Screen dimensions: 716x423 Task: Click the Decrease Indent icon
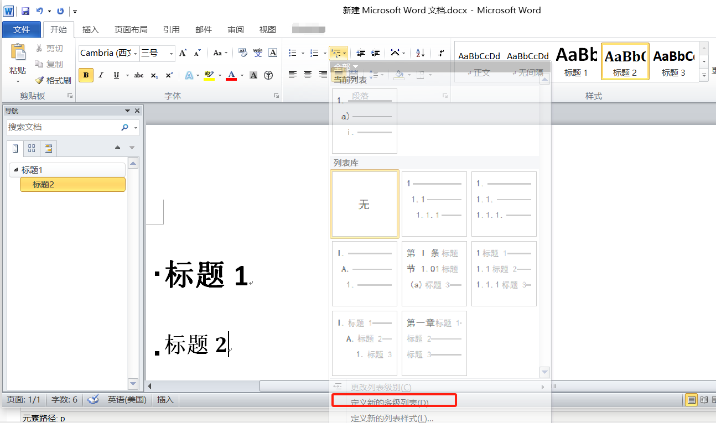(361, 53)
